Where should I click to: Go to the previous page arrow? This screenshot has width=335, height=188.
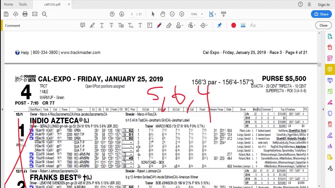point(112,14)
